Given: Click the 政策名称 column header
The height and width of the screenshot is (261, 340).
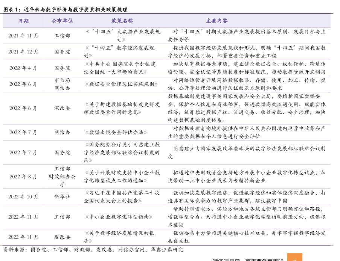Looking at the screenshot, I should pos(122,21).
